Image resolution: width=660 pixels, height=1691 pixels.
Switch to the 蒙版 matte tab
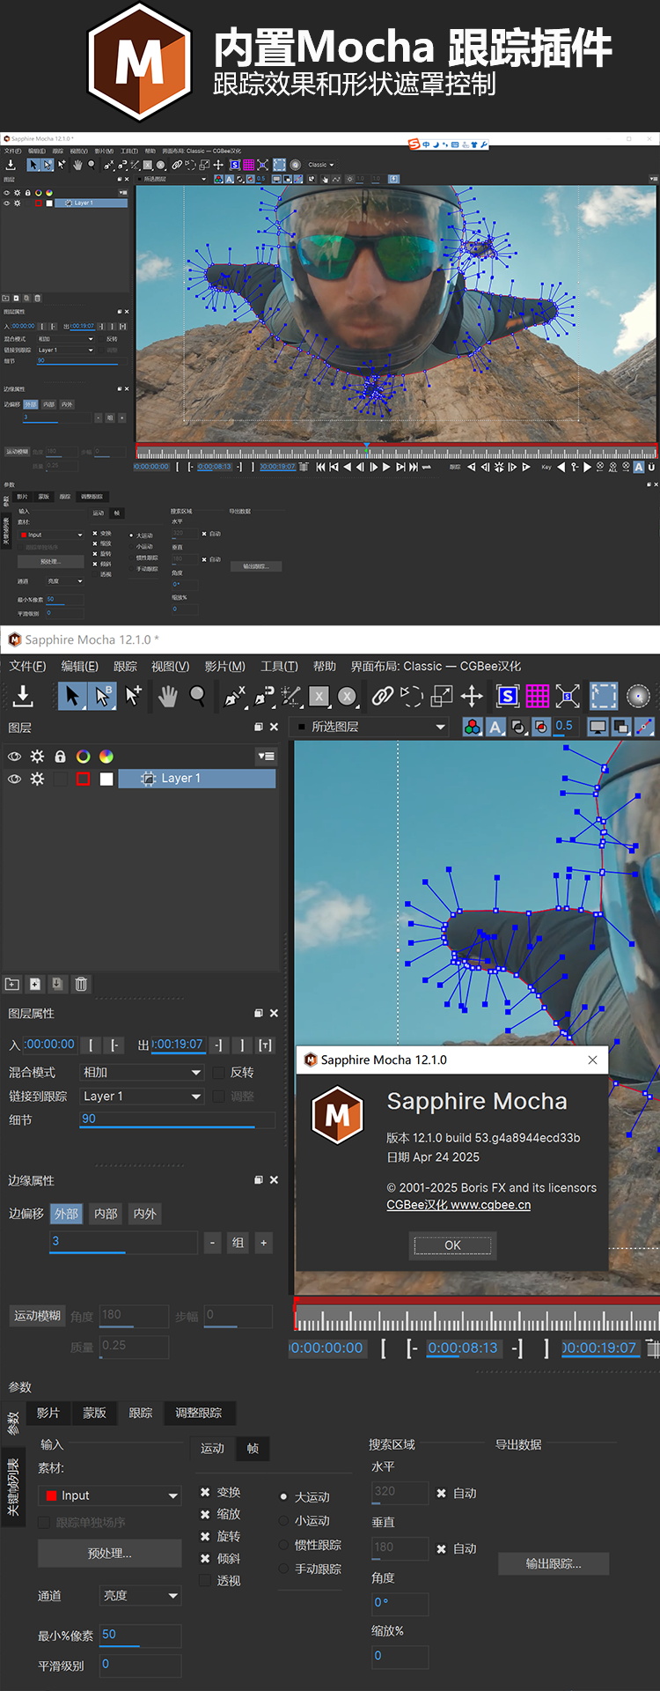coord(94,1413)
